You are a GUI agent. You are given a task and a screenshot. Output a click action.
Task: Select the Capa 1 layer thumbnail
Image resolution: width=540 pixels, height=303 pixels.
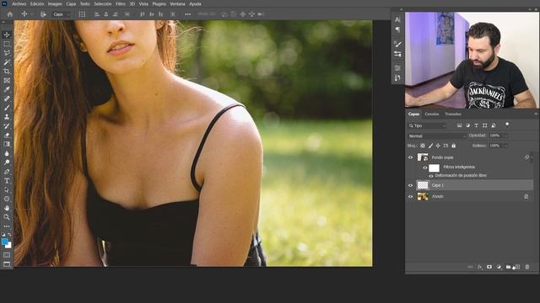423,185
